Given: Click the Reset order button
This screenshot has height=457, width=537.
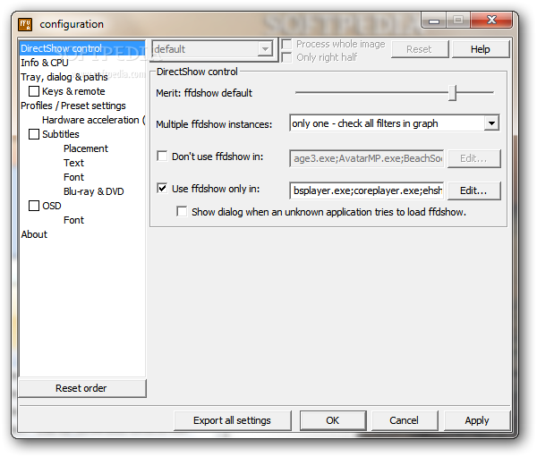Looking at the screenshot, I should (x=82, y=388).
